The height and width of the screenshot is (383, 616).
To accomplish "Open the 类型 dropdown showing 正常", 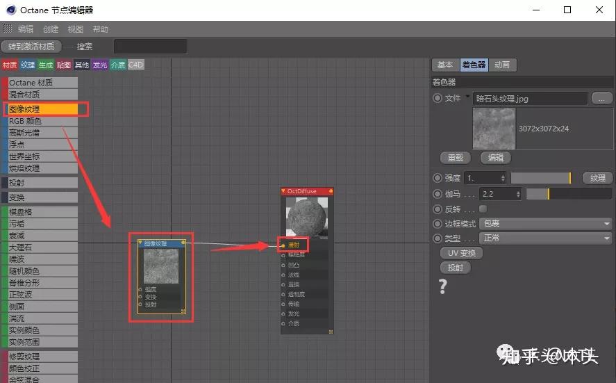I will (545, 238).
